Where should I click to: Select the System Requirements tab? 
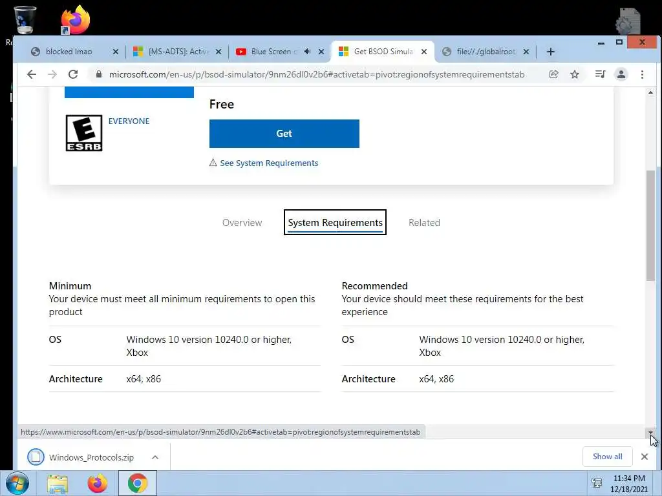[x=336, y=222]
